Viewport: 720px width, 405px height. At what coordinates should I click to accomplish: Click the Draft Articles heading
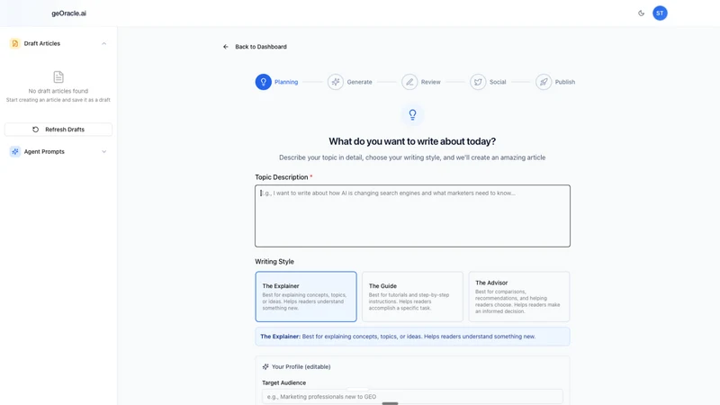tap(41, 43)
